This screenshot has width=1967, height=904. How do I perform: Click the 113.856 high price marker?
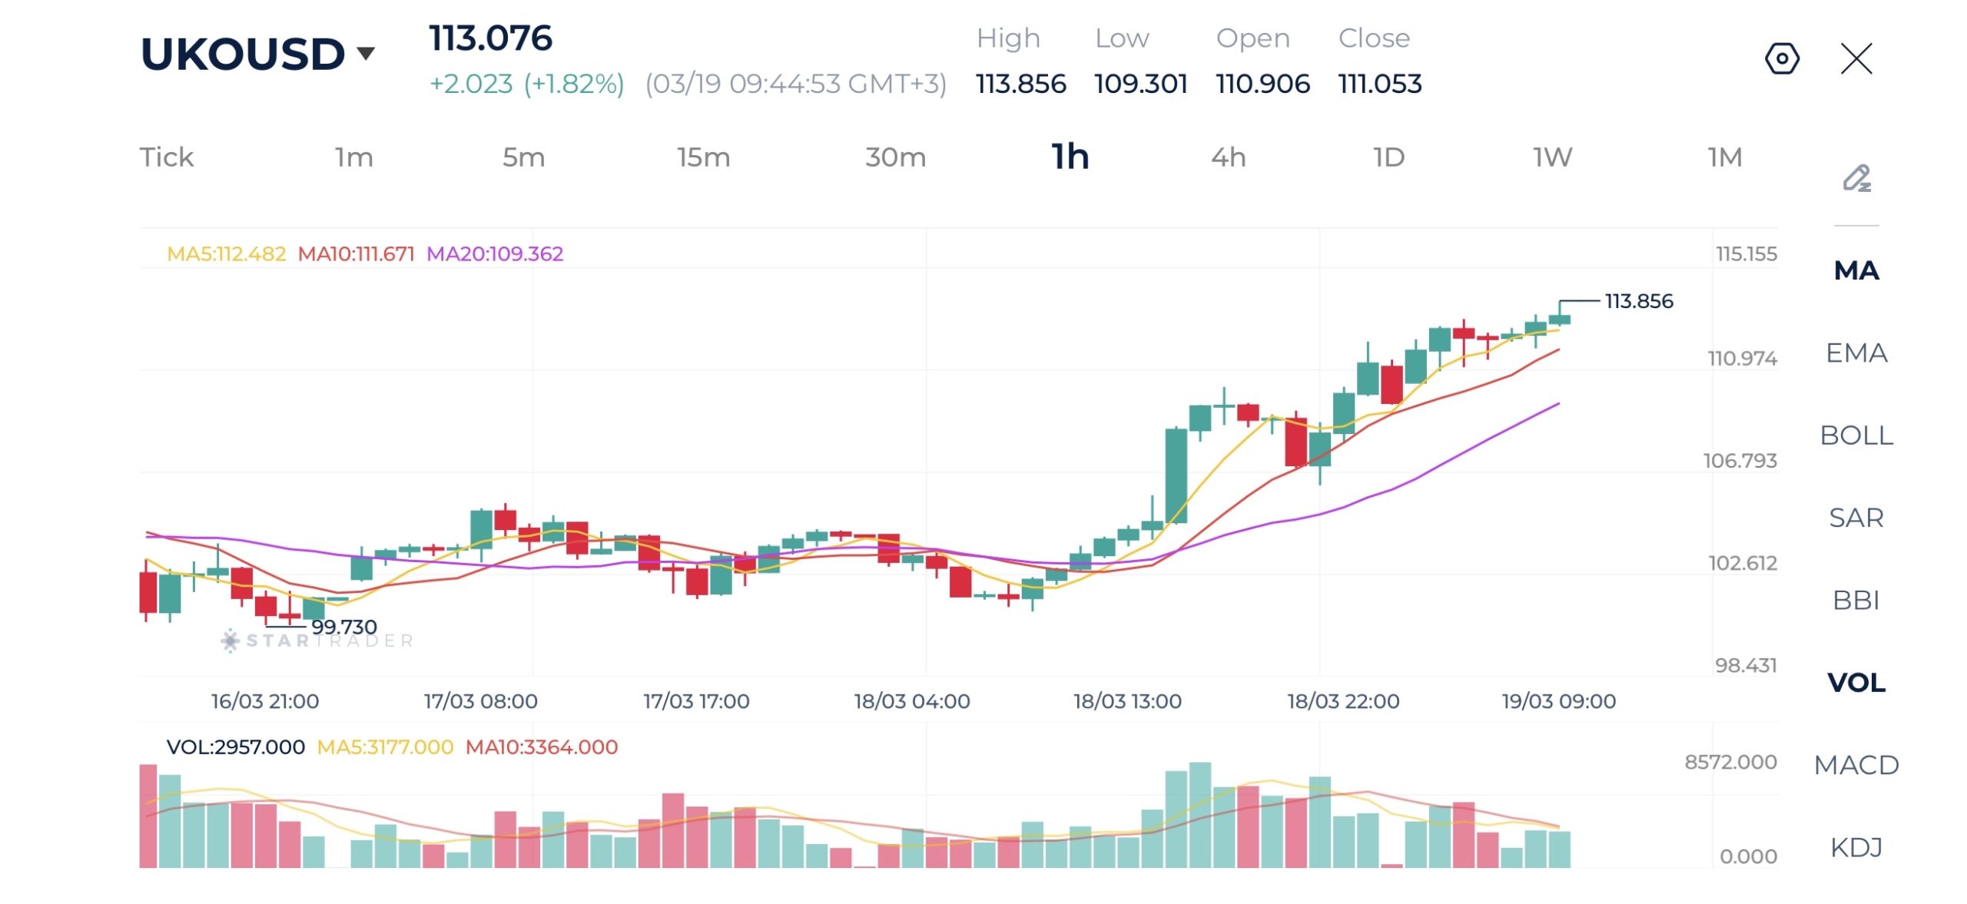tap(1638, 301)
